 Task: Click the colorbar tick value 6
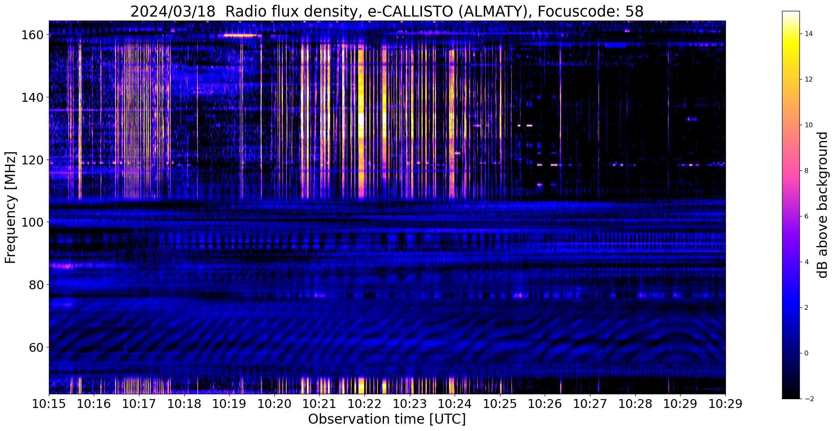(807, 217)
